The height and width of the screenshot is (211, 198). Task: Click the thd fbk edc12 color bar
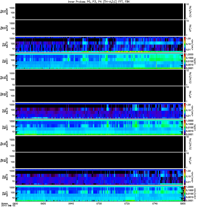point(185,111)
